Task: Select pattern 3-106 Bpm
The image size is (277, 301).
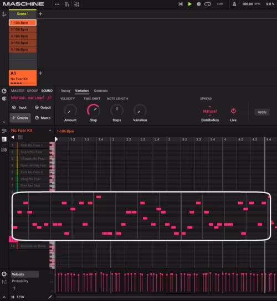Action: coord(23,36)
